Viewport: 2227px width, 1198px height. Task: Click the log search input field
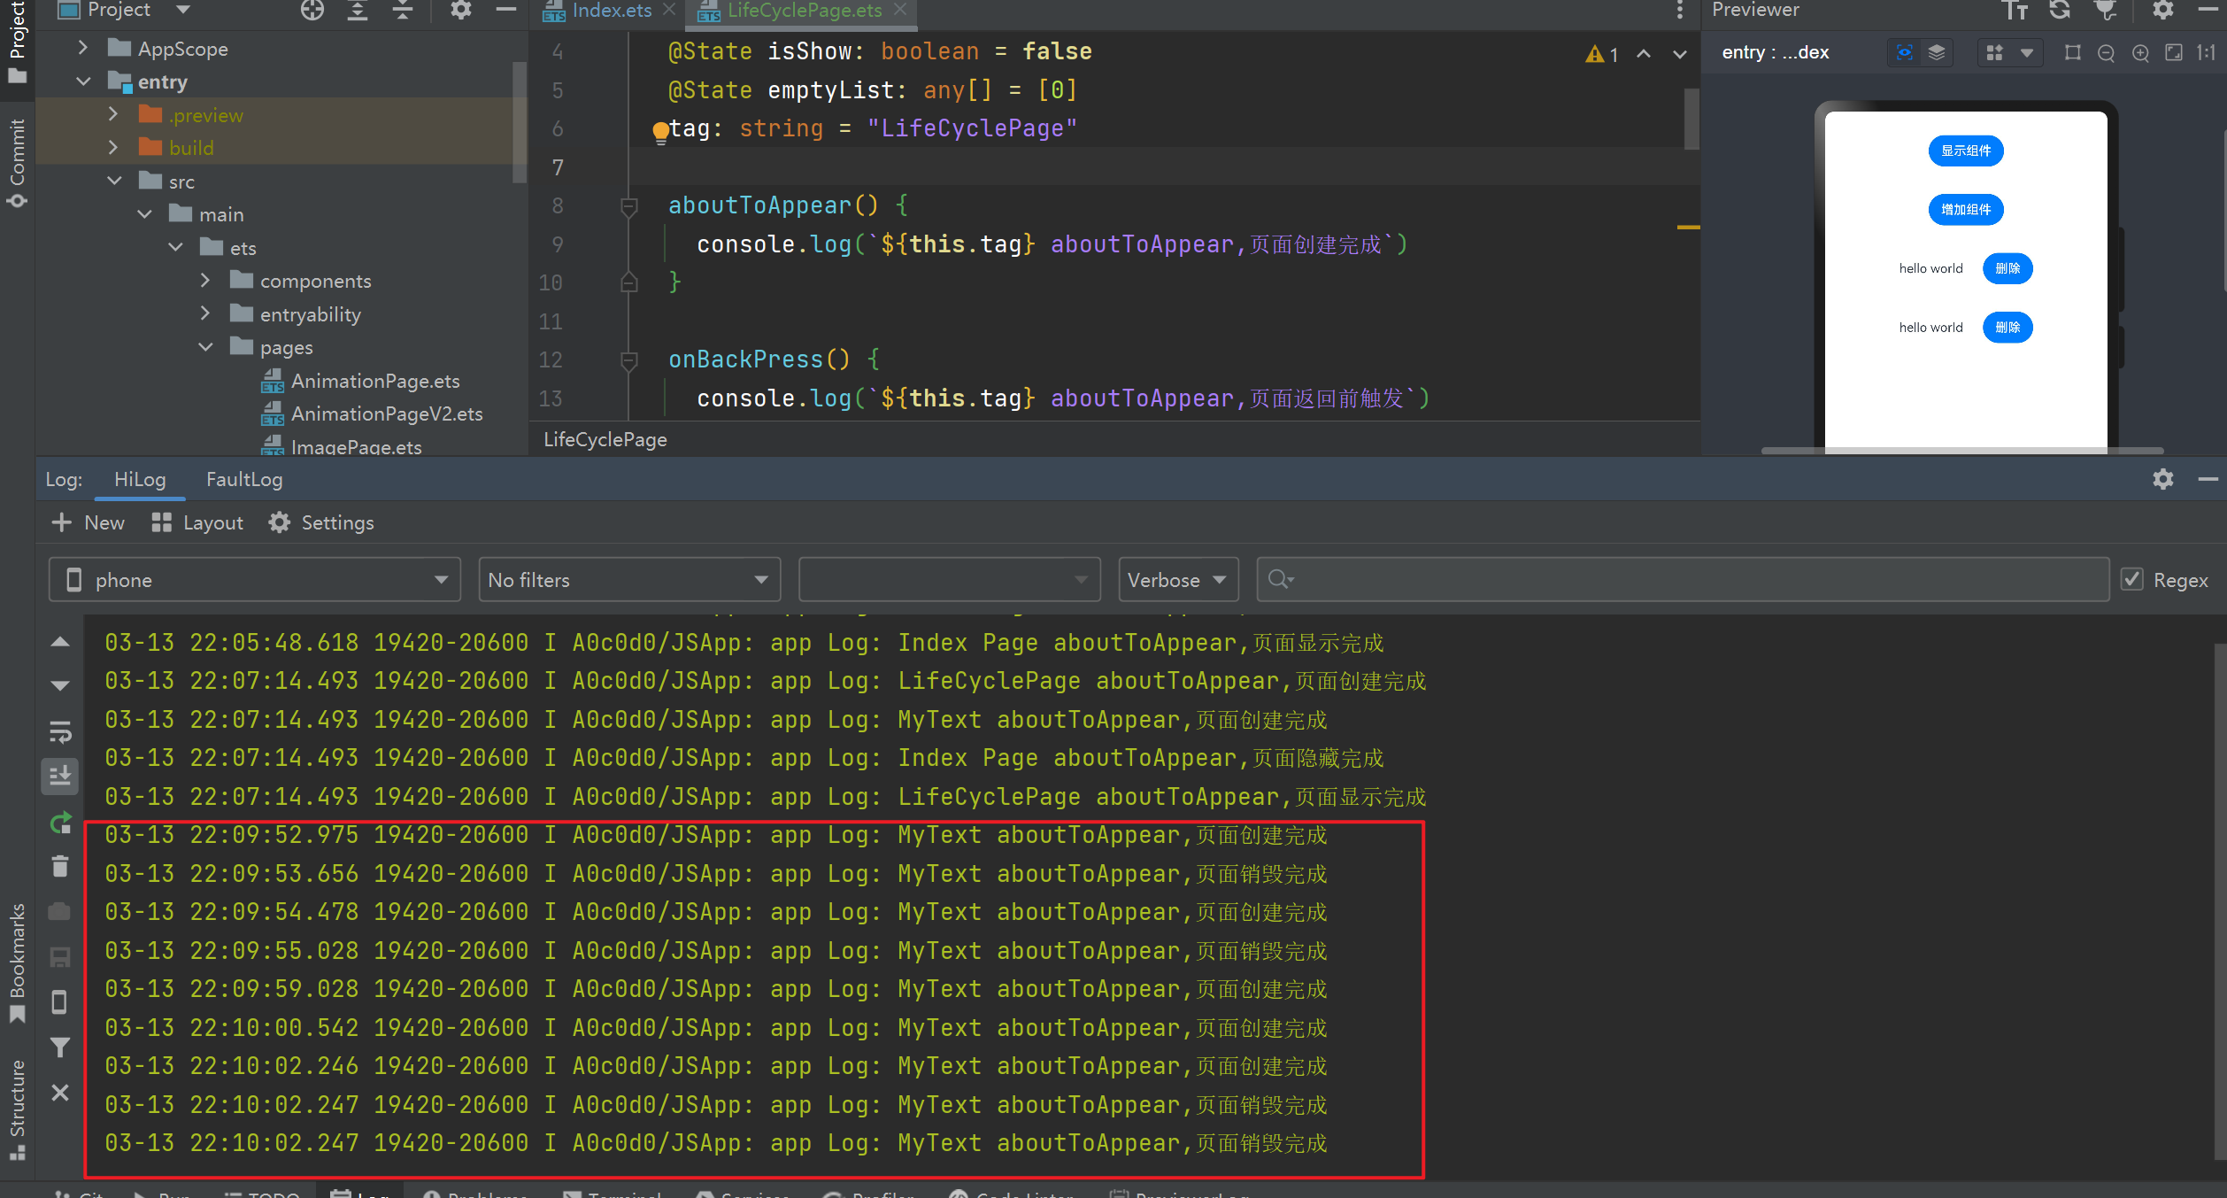(1682, 580)
